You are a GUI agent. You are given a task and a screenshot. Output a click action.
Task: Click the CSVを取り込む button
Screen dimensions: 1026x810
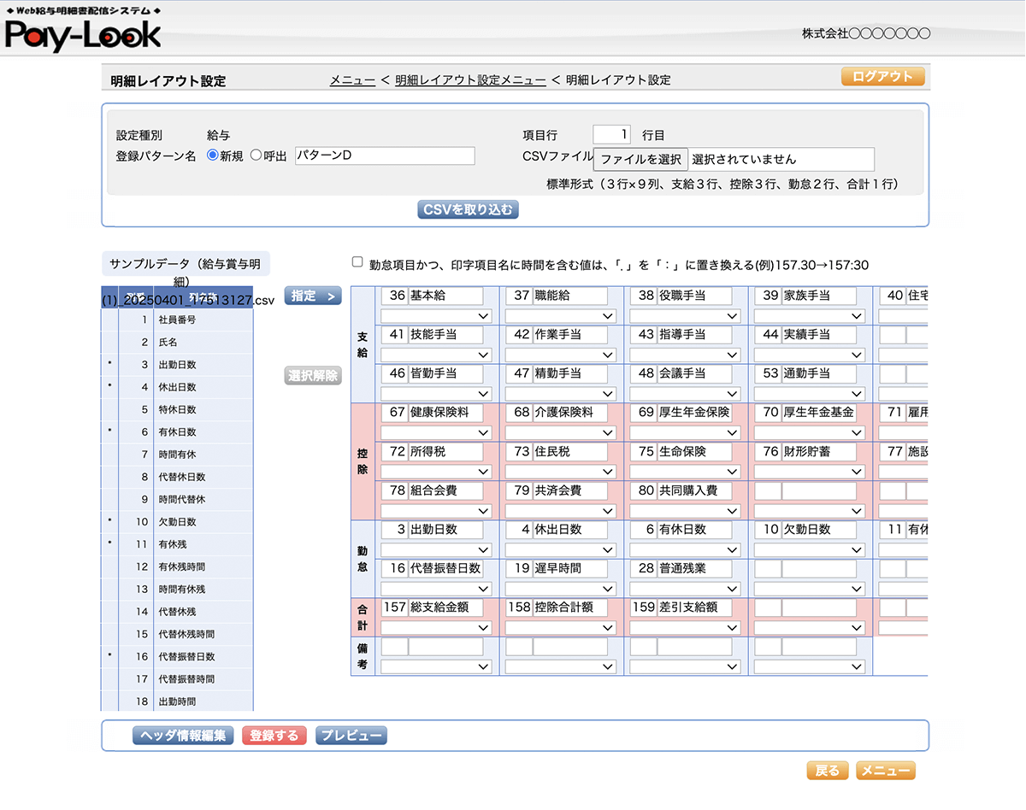pos(468,209)
